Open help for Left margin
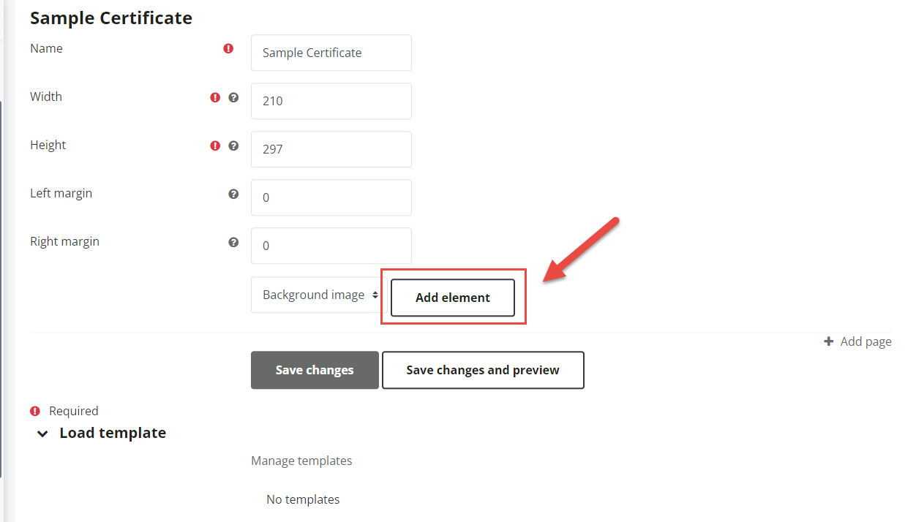This screenshot has height=522, width=905. [233, 194]
